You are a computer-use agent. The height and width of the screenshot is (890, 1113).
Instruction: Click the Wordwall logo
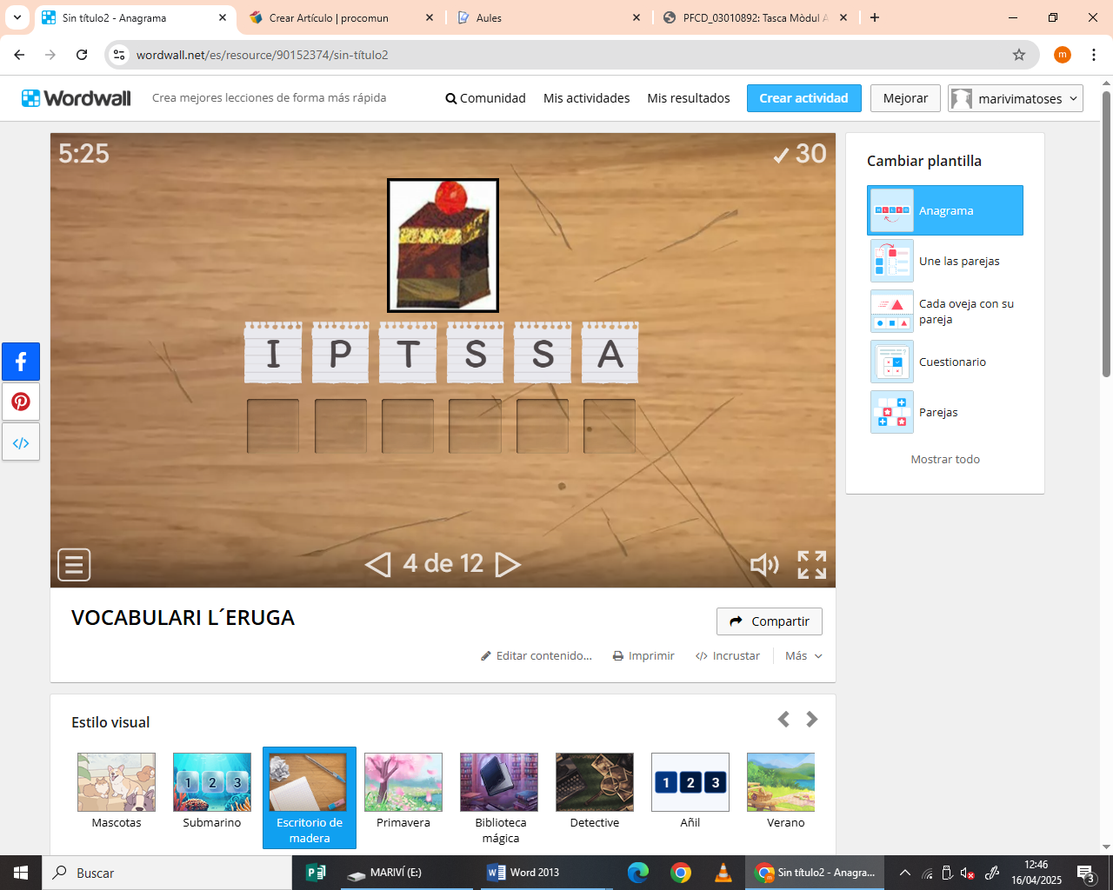point(77,98)
